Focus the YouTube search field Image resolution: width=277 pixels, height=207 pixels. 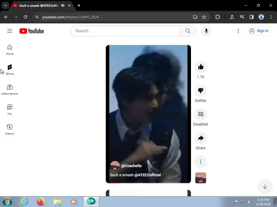tap(125, 31)
